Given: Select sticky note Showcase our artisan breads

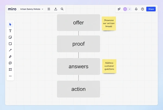Looking at the screenshot, I should (x=109, y=23).
